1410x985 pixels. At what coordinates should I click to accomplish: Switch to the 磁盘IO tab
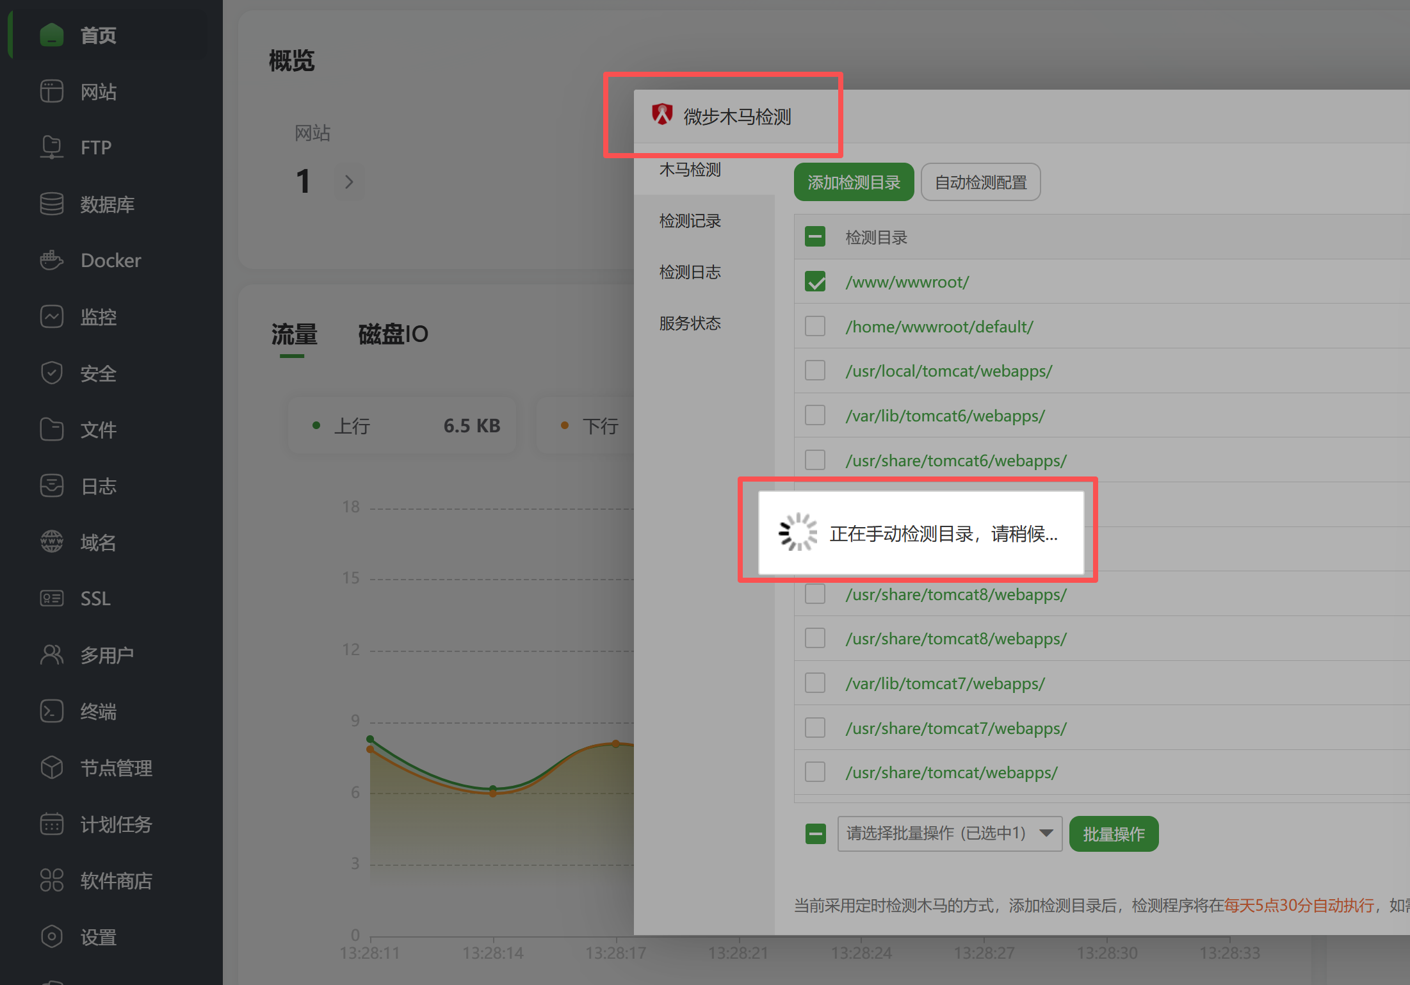(393, 334)
